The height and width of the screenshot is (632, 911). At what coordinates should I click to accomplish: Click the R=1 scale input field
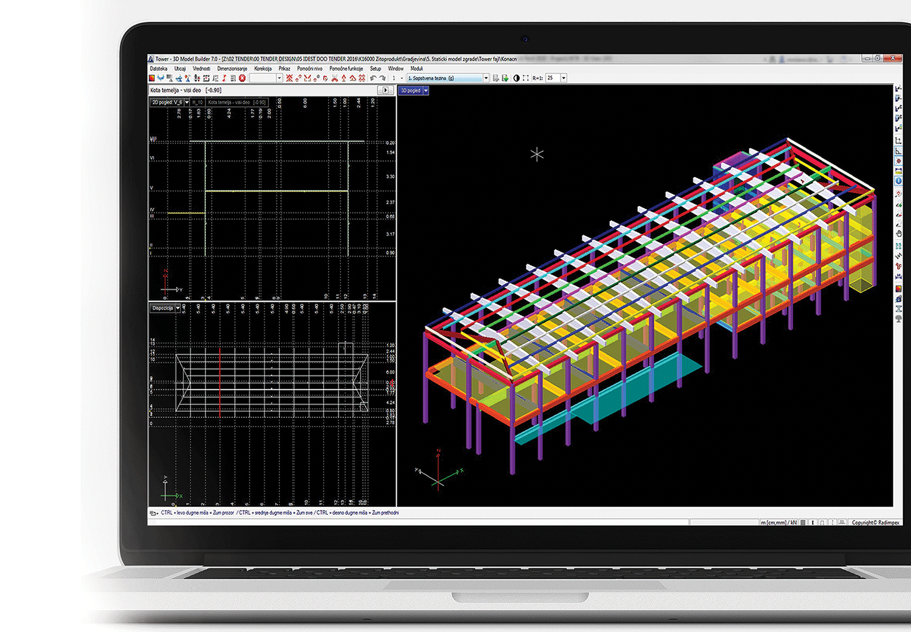(552, 78)
